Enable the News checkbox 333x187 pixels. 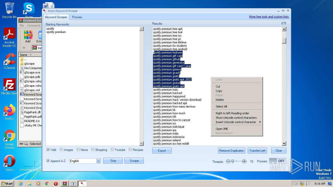(78, 150)
